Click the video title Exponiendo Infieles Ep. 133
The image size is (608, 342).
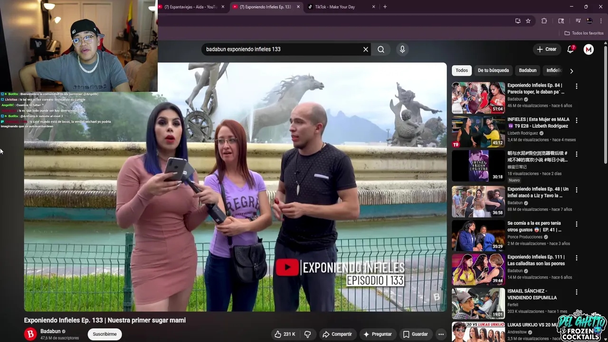pyautogui.click(x=105, y=320)
